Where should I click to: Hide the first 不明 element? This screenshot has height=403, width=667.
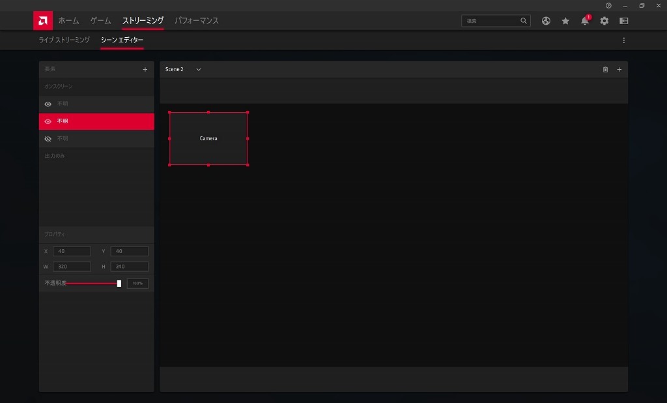point(48,104)
